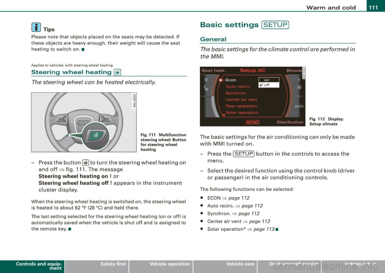Click 'Applies to vehicles: with steering wheel heating' note
The height and width of the screenshot is (273, 385).
(x=72, y=65)
